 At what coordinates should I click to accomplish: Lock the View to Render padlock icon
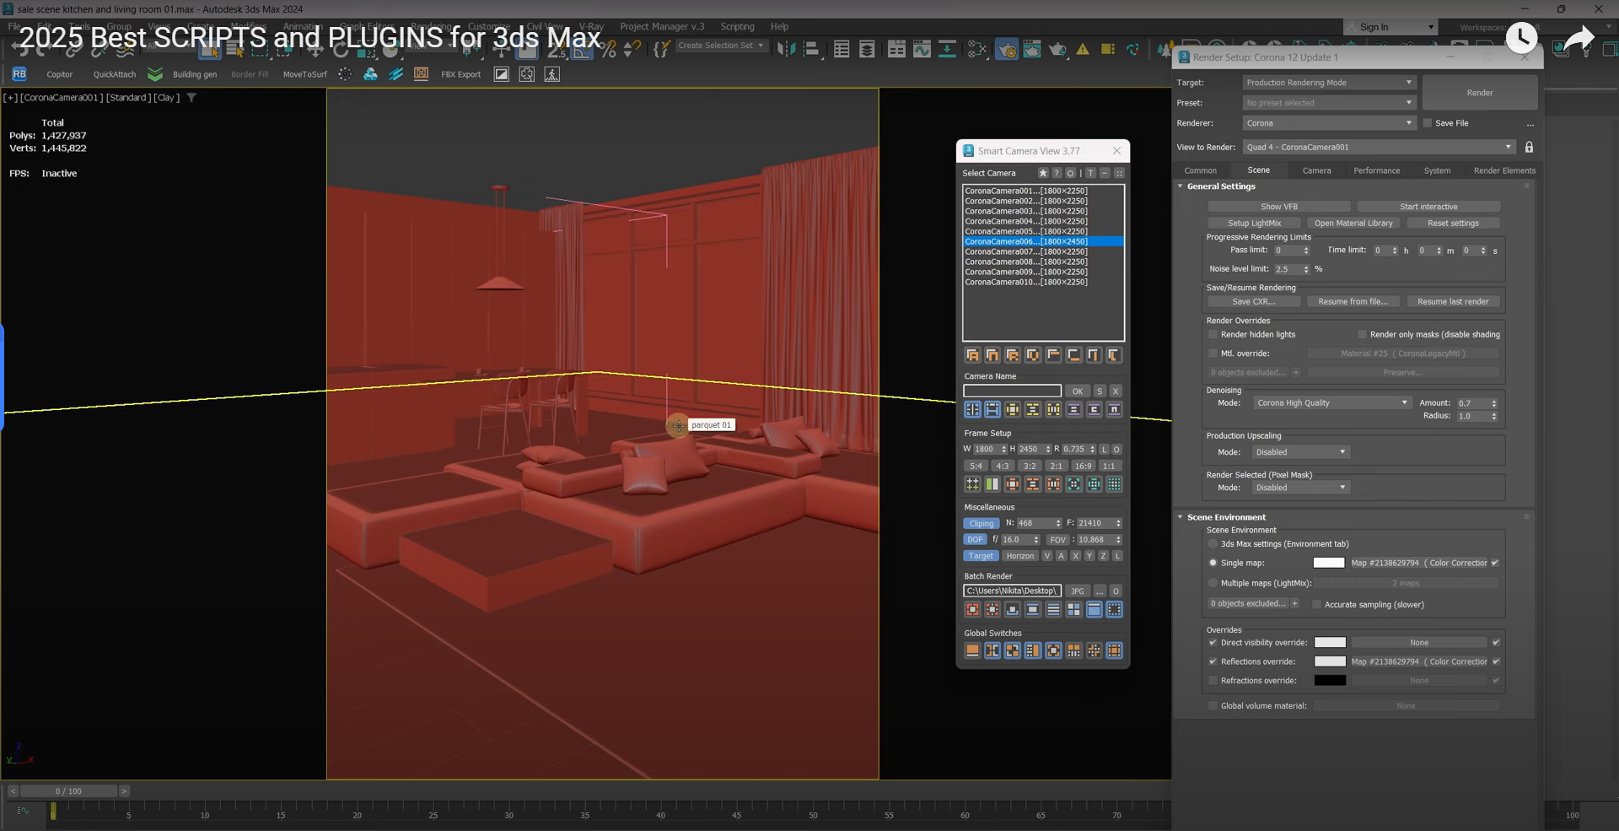(x=1529, y=147)
